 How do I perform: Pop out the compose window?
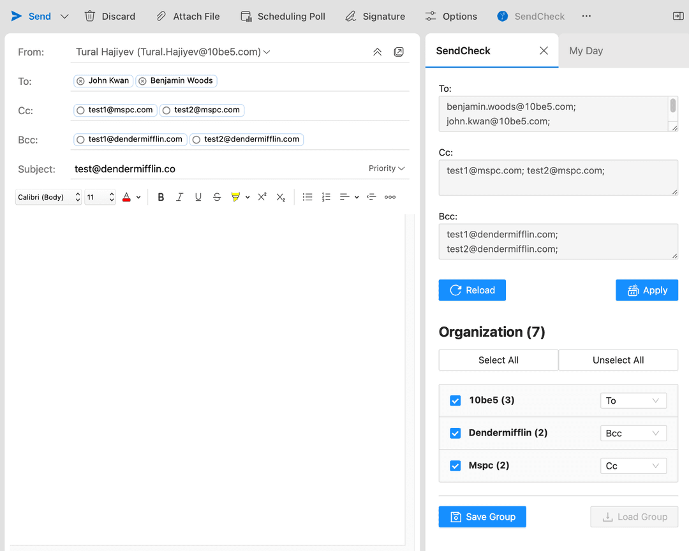click(x=399, y=52)
